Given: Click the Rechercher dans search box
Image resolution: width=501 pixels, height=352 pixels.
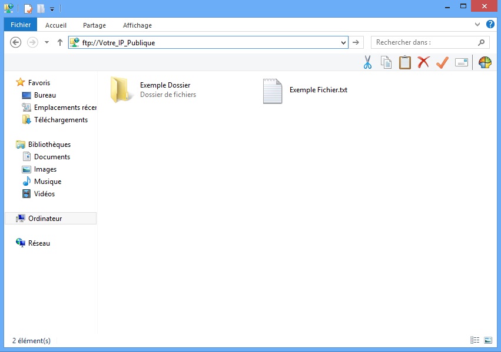Looking at the screenshot, I should tap(430, 42).
